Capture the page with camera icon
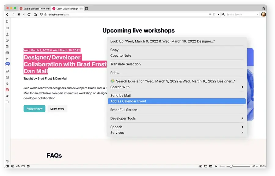This screenshot has height=176, width=275. click(x=200, y=166)
